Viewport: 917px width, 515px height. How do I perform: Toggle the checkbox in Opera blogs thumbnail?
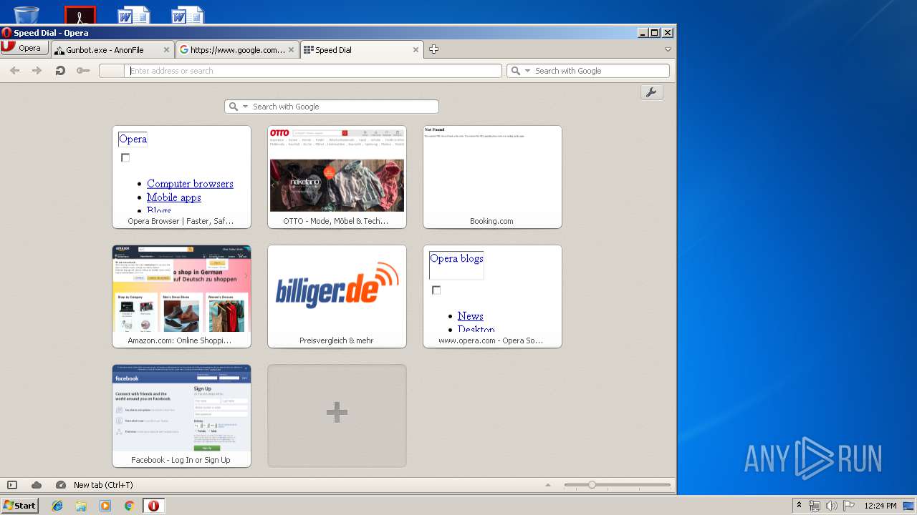[x=436, y=290]
